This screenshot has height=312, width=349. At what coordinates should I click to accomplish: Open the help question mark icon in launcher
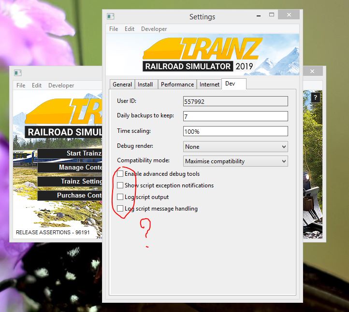pos(315,97)
